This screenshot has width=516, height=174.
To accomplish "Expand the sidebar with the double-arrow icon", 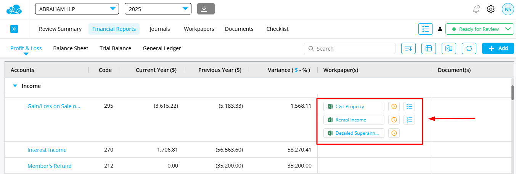I will (14, 29).
